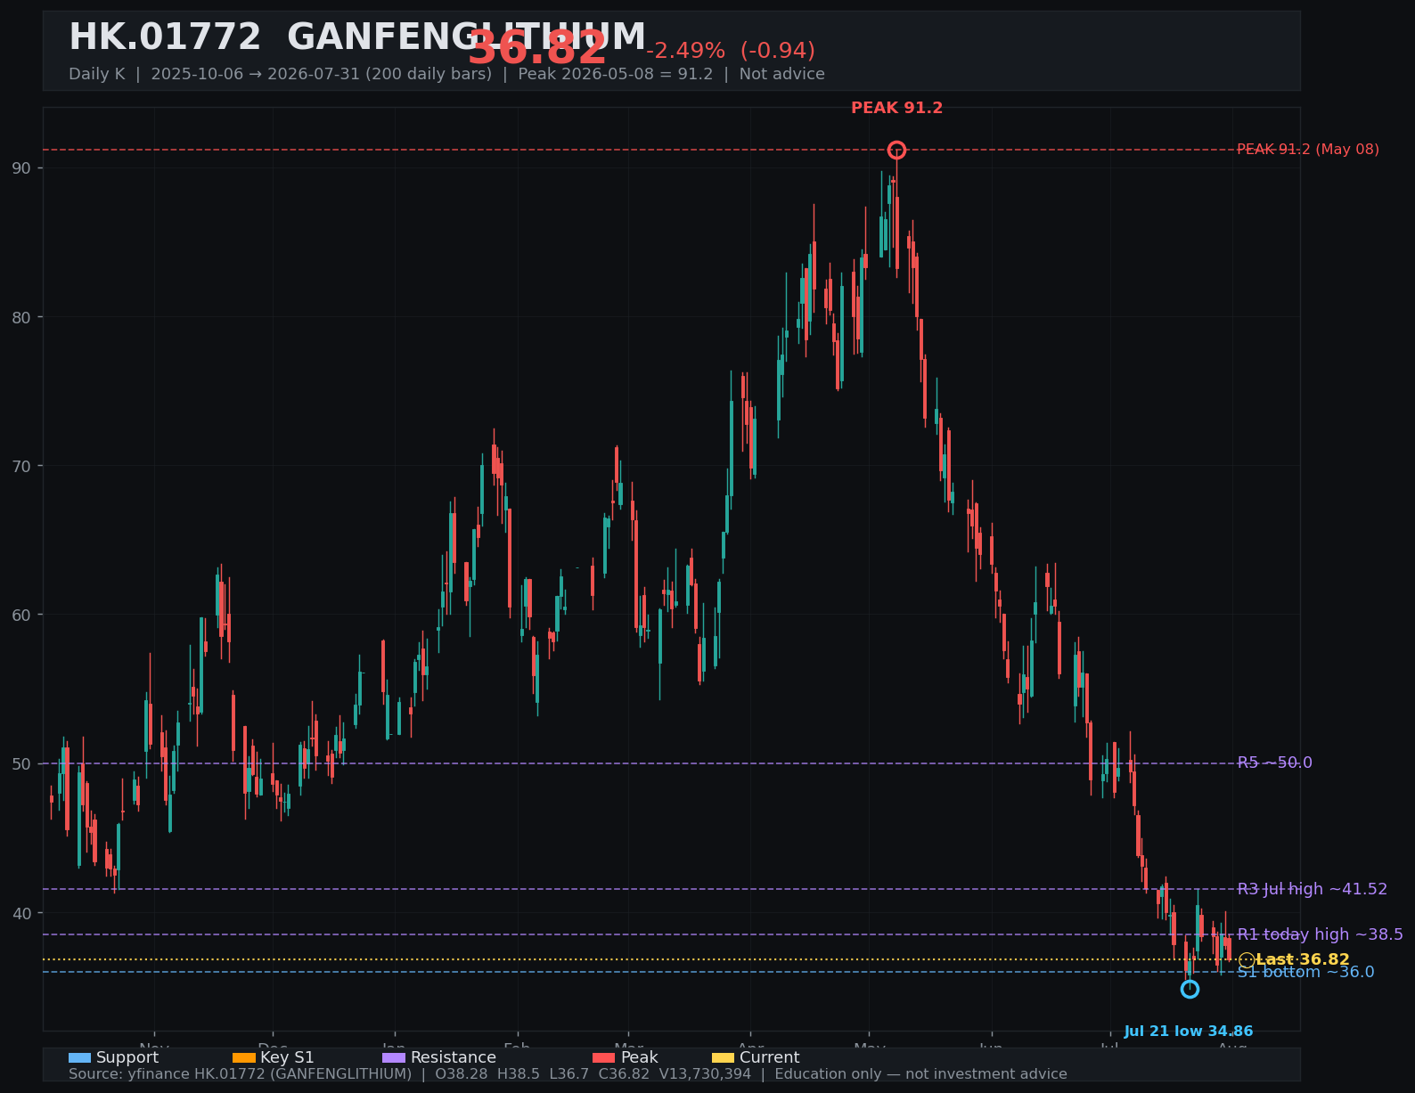This screenshot has height=1093, width=1415.
Task: Click the "Daily K" label in the subtitle
Action: point(97,74)
